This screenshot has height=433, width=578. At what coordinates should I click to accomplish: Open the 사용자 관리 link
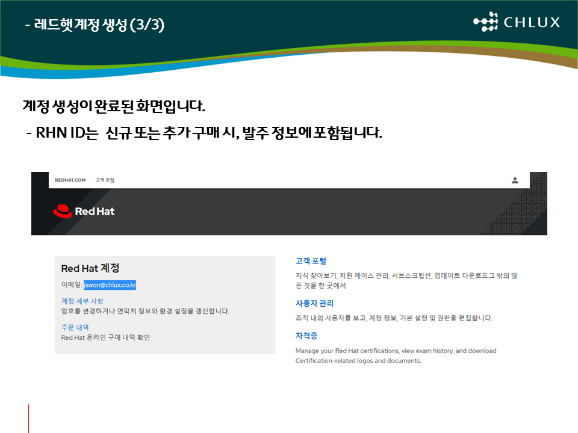[314, 303]
